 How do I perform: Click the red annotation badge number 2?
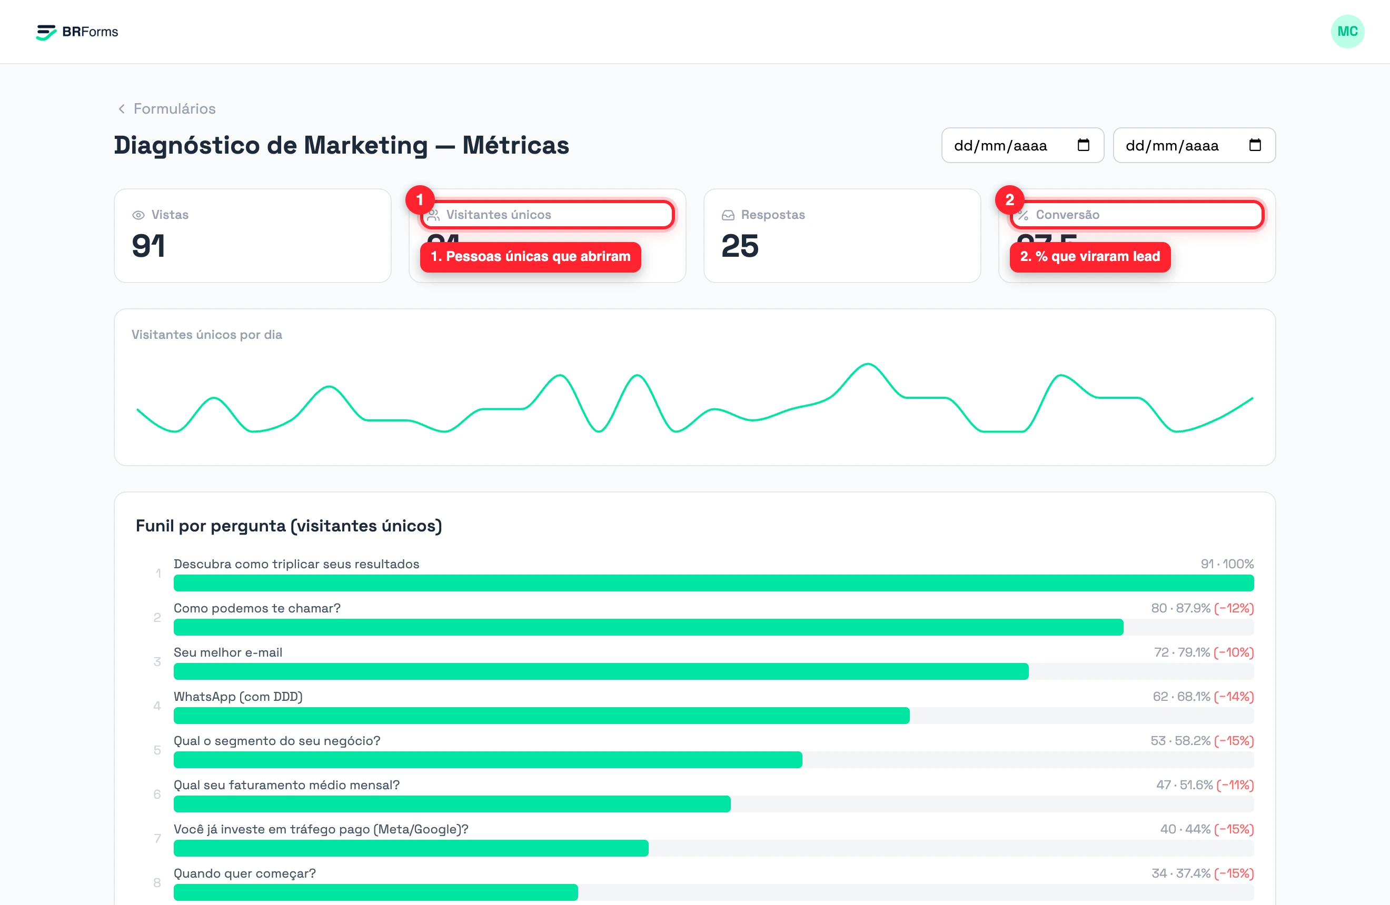click(x=1009, y=199)
